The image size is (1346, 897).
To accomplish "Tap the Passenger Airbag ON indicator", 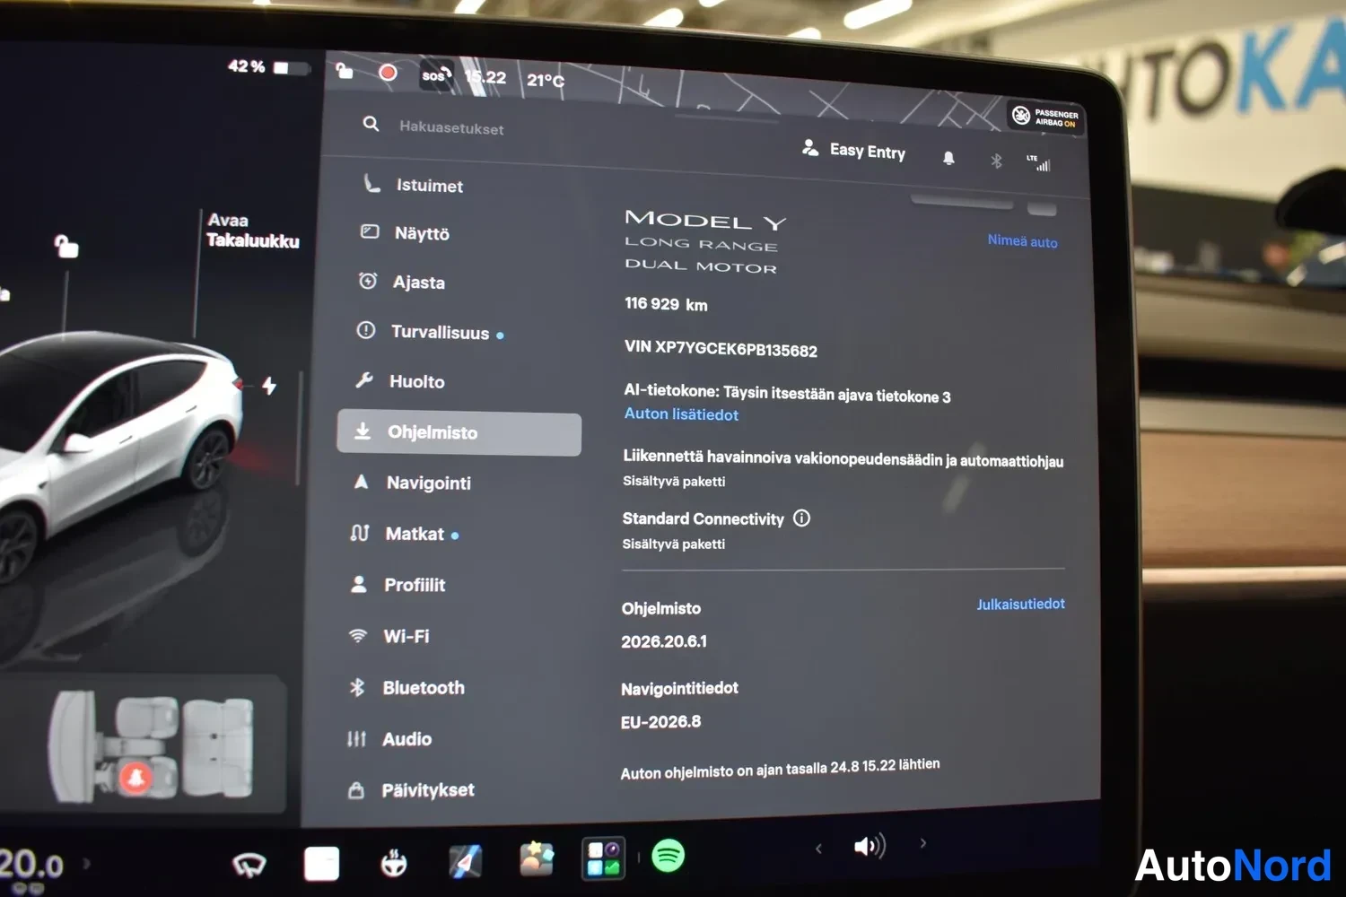I will point(1045,118).
